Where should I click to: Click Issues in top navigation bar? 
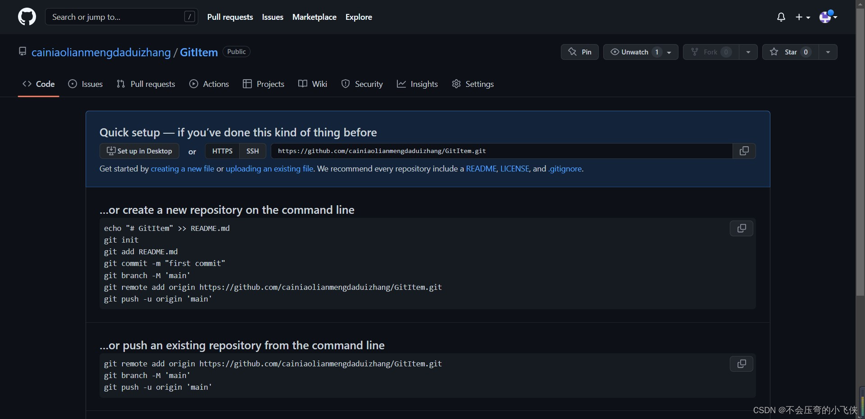(x=273, y=17)
